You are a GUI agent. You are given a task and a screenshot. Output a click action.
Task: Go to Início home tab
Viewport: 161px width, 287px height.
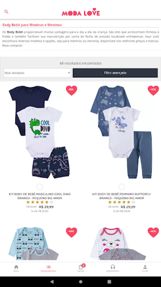(x=16, y=268)
